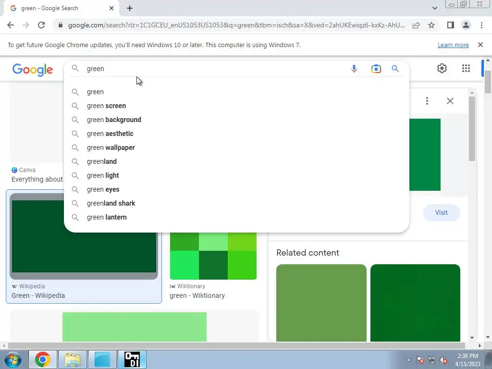The height and width of the screenshot is (369, 492).
Task: View site information padlock
Action: point(61,25)
